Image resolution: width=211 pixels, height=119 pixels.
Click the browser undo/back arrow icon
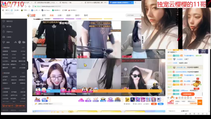25,6
